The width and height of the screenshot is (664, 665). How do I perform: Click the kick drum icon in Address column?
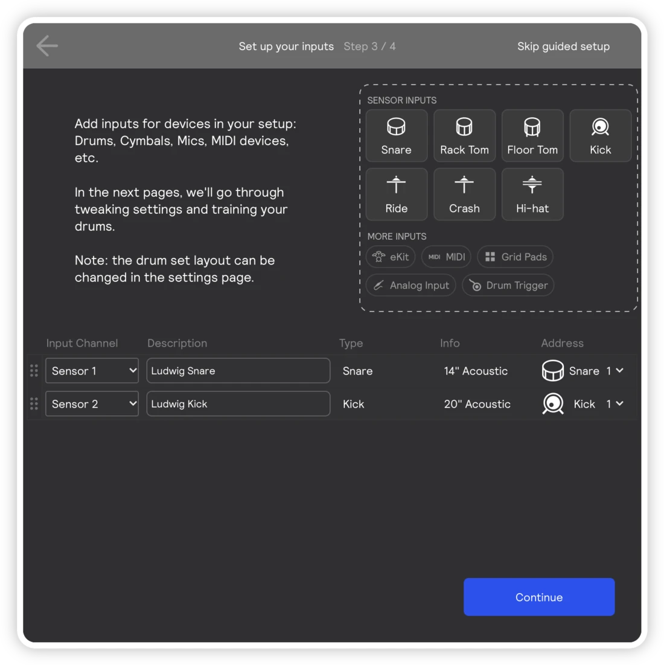click(x=552, y=403)
